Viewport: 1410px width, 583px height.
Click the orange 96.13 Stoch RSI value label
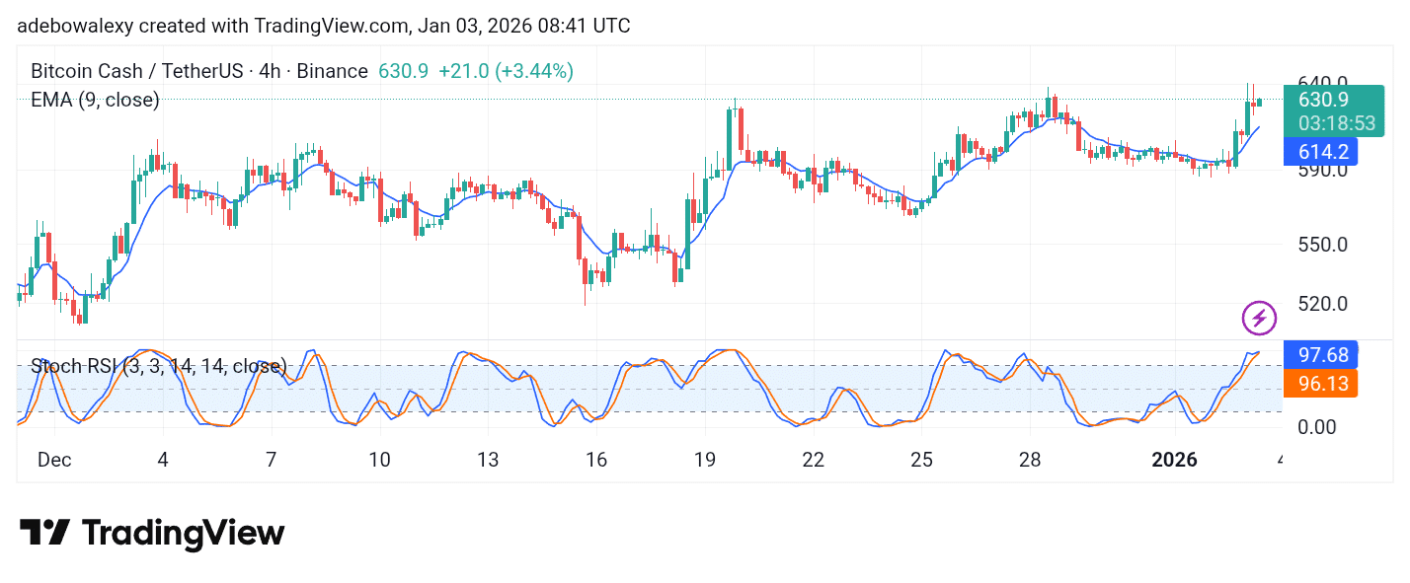point(1320,385)
